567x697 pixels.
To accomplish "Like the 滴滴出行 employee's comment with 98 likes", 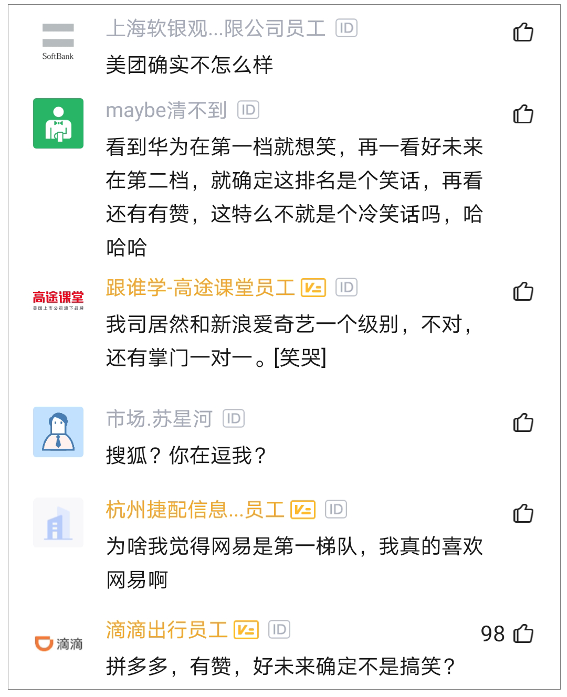I will pos(523,633).
